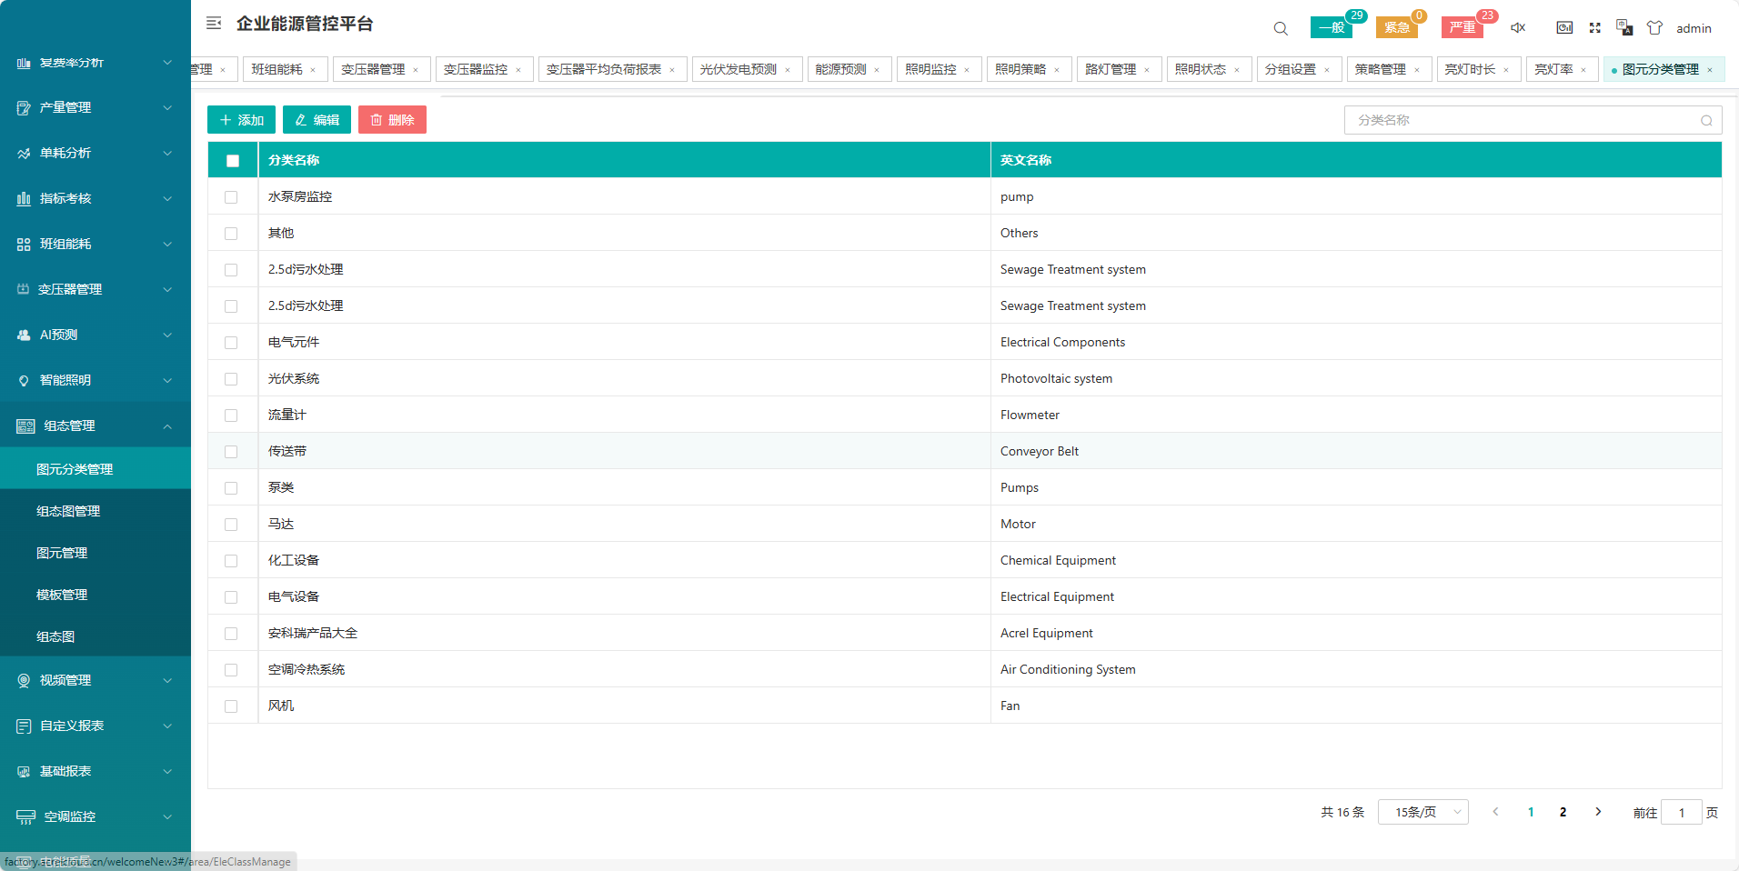The height and width of the screenshot is (871, 1739).
Task: Toggle the alarm sound mute icon
Action: coord(1518,28)
